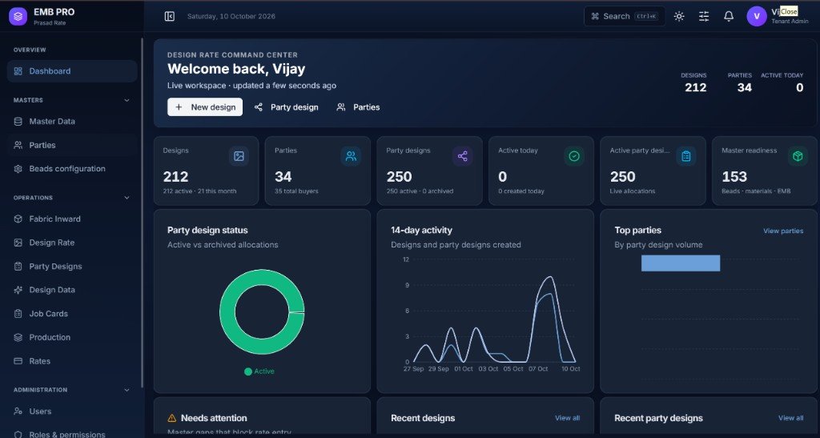The height and width of the screenshot is (438, 820).
Task: Open Roles & permissions page
Action: 72,434
